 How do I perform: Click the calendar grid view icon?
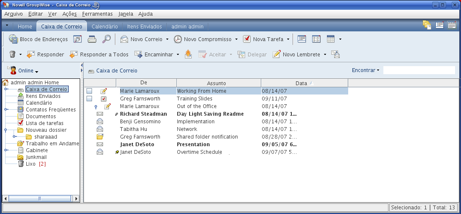coord(331,39)
